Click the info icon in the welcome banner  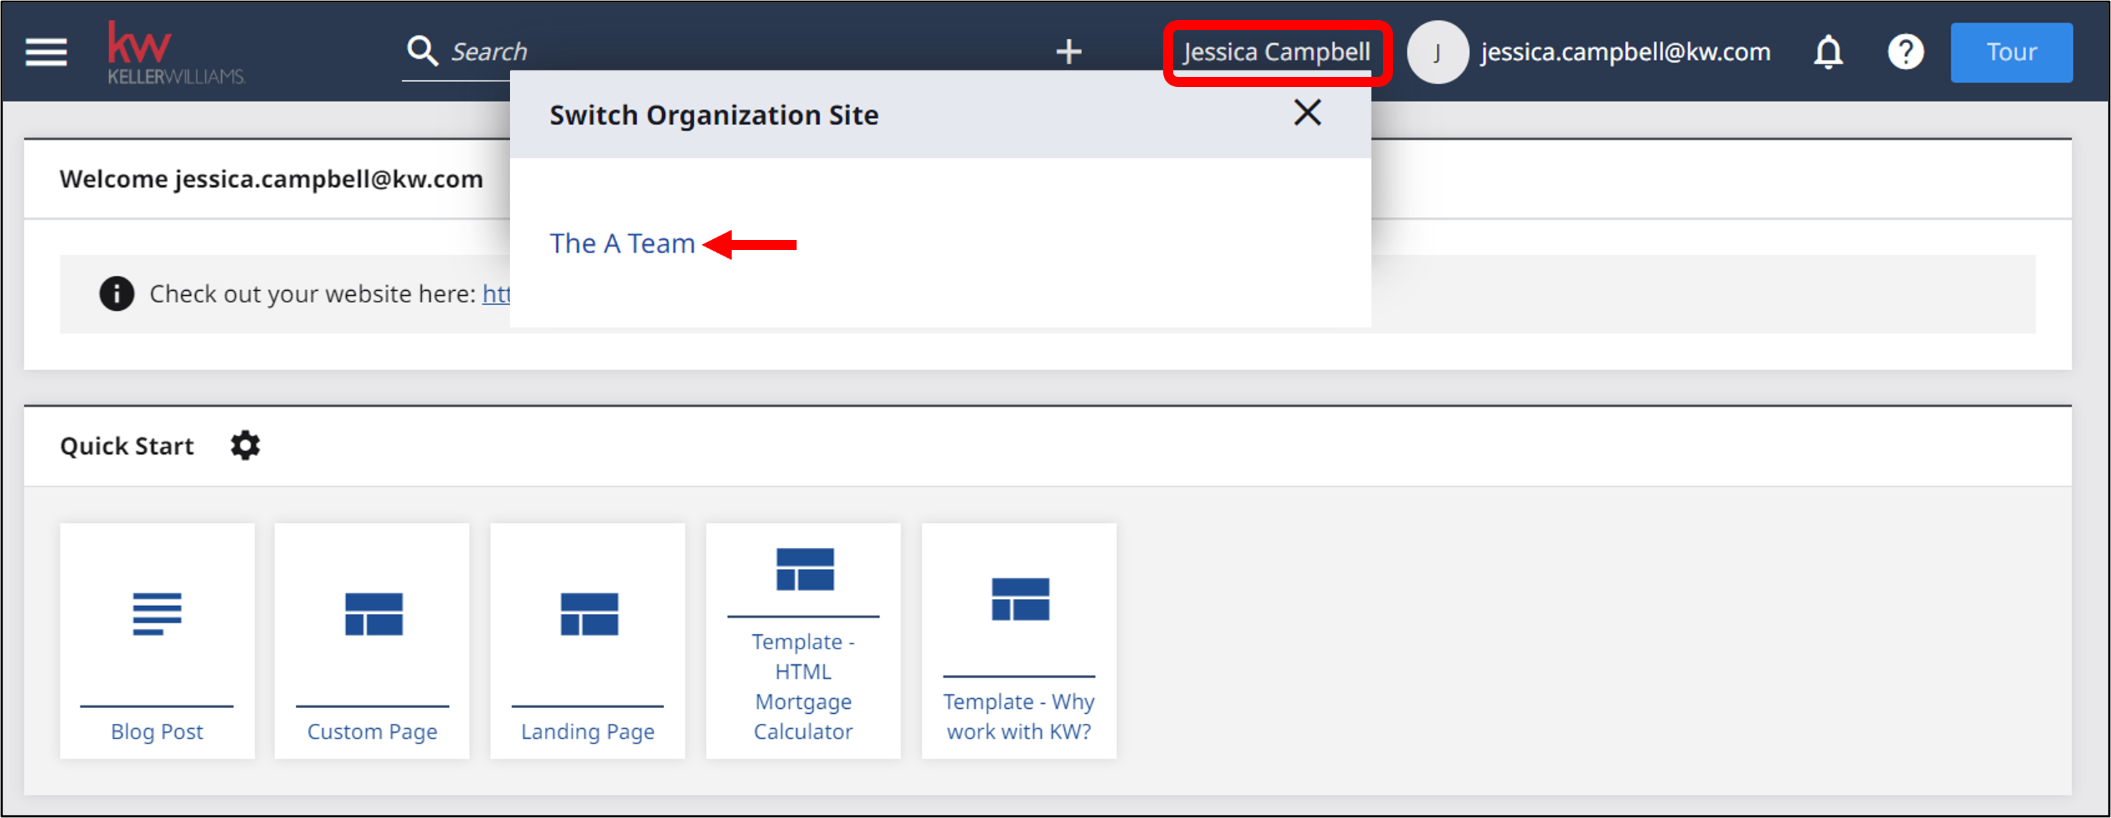click(x=116, y=294)
